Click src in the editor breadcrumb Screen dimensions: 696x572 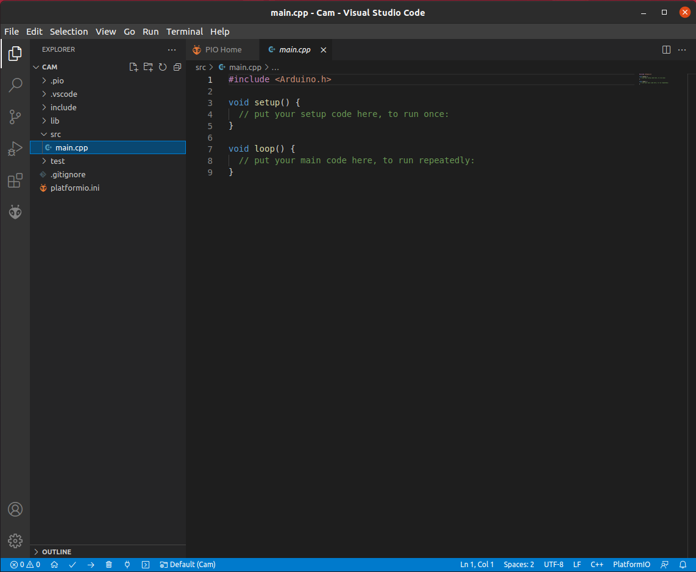(x=201, y=68)
